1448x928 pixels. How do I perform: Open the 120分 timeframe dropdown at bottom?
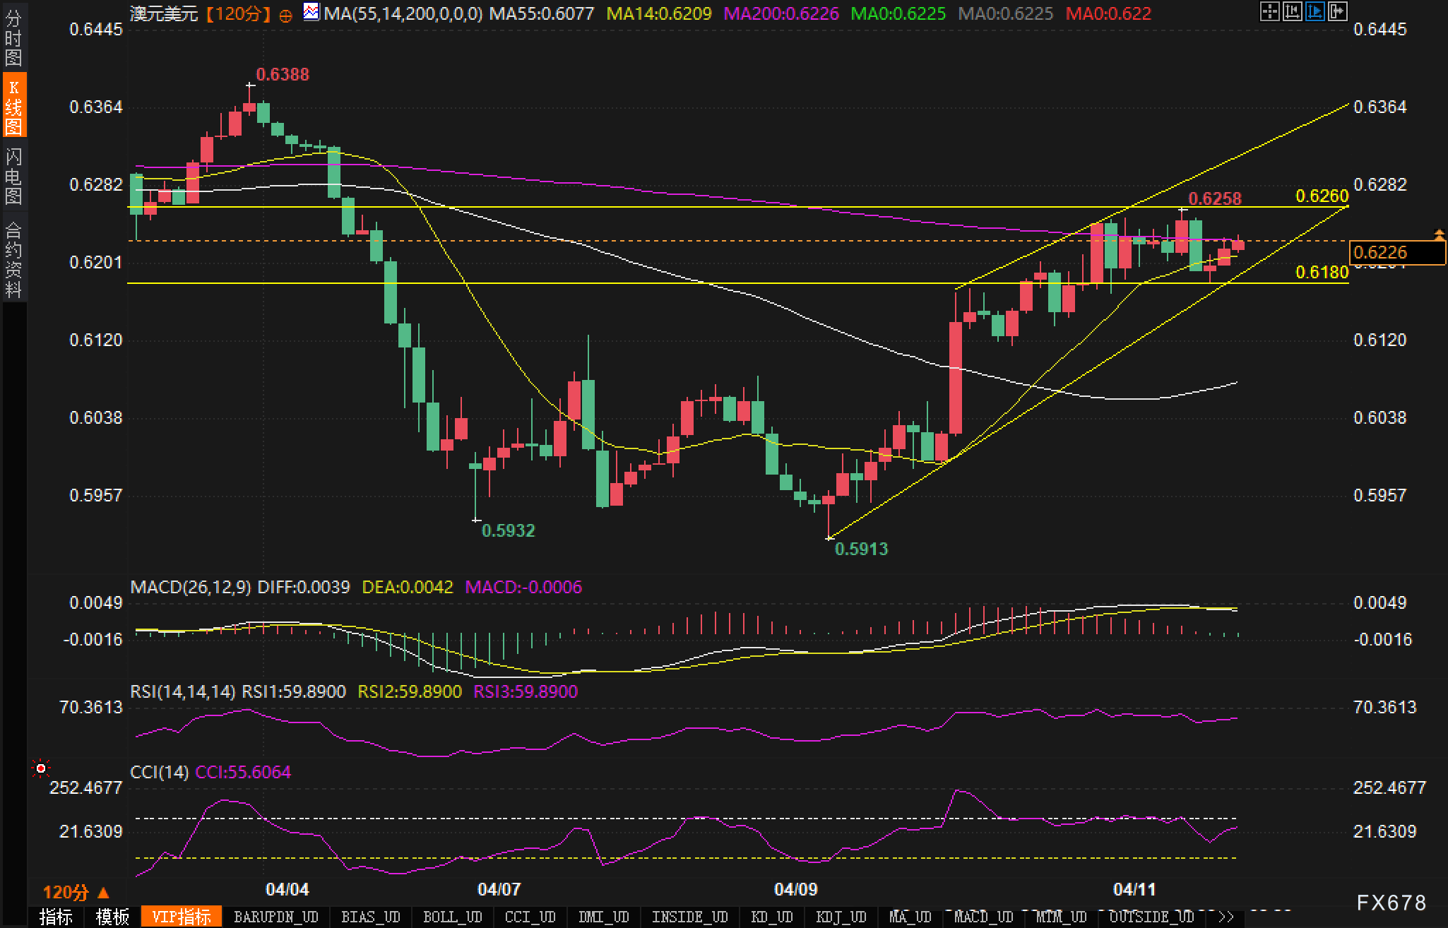(76, 892)
